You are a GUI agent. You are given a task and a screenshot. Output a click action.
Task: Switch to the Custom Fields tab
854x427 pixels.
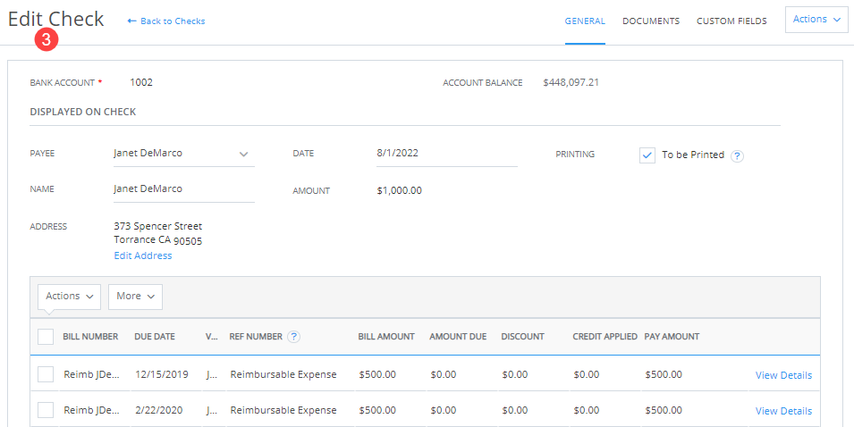pos(731,21)
